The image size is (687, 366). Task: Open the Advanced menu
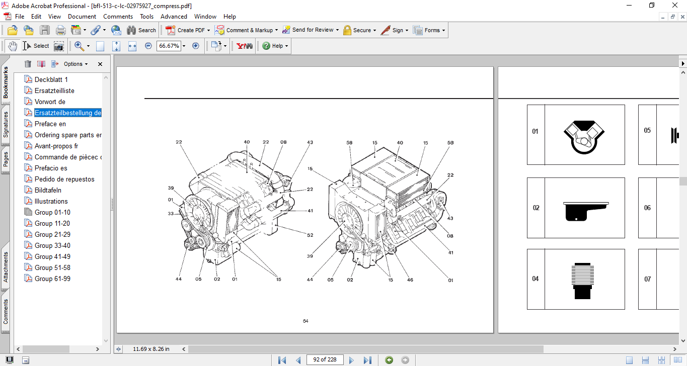[174, 17]
